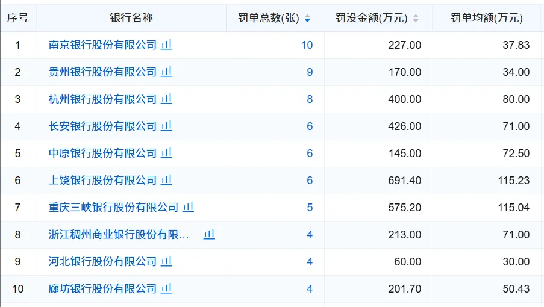
Task: Select amount cell 575.20
Action: (404, 208)
